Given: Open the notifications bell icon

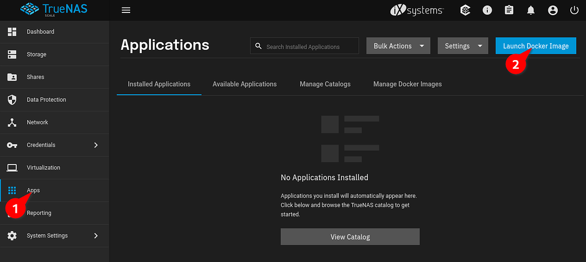Looking at the screenshot, I should coord(531,10).
